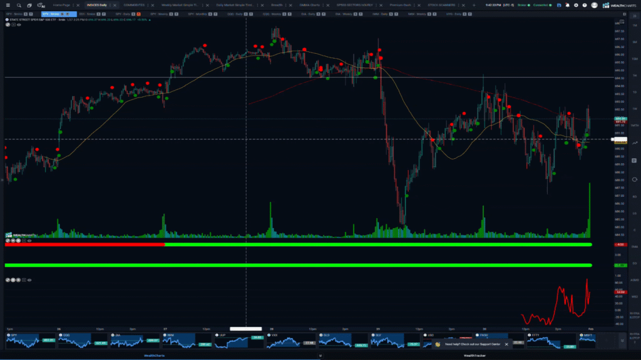Collapse the indicator panel with the minus icon
Image resolution: width=641 pixels, height=360 pixels.
(24, 279)
